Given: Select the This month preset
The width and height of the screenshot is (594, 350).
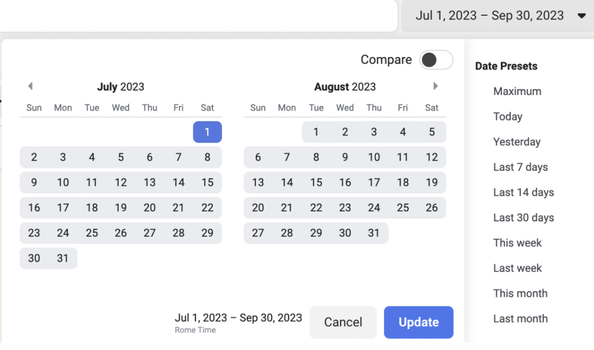Looking at the screenshot, I should (x=520, y=293).
